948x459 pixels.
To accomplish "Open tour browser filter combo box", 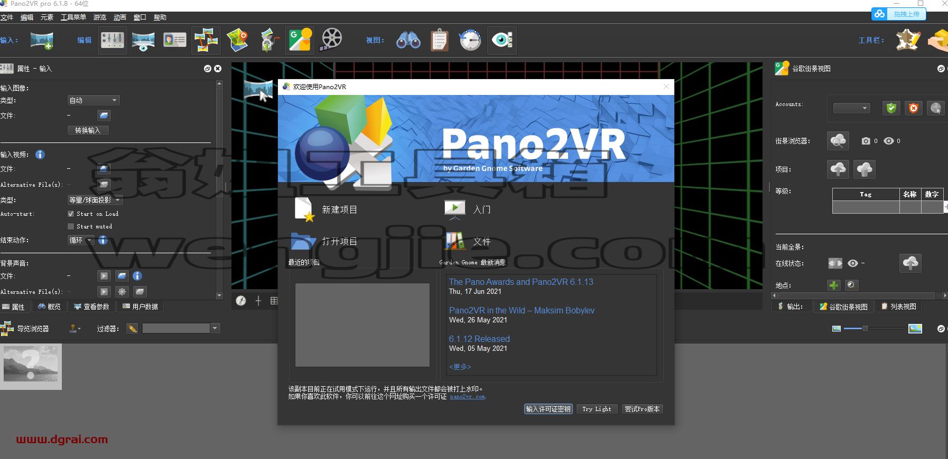I will [181, 329].
